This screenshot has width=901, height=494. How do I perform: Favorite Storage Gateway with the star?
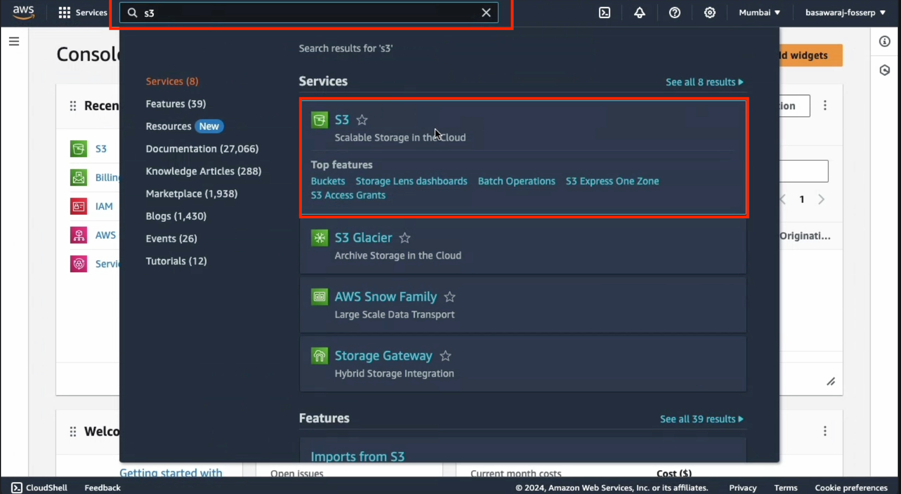click(446, 355)
